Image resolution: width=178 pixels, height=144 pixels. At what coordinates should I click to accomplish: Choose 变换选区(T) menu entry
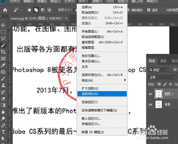pos(102,102)
